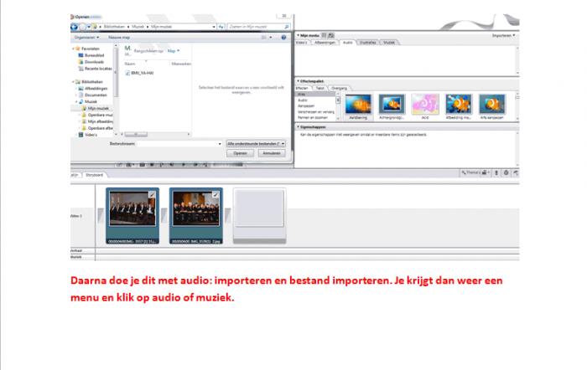Select the Muziek library
This screenshot has width=587, height=370.
pos(88,101)
